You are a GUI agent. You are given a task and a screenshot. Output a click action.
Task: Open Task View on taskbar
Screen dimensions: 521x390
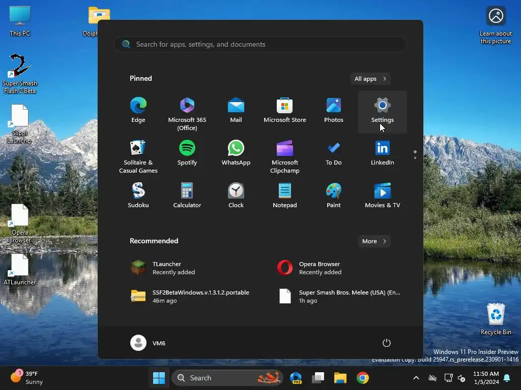318,378
